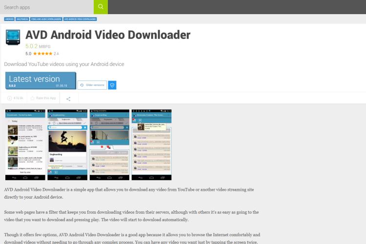This screenshot has height=244, width=366.
Task: Click the green search magnifier button
Action: coord(101,7)
